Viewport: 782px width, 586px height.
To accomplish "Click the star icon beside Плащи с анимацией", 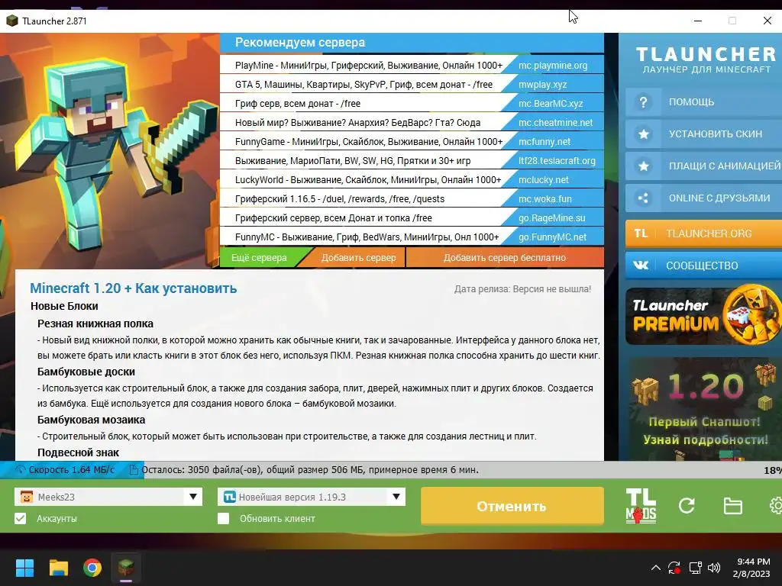I will pyautogui.click(x=643, y=166).
